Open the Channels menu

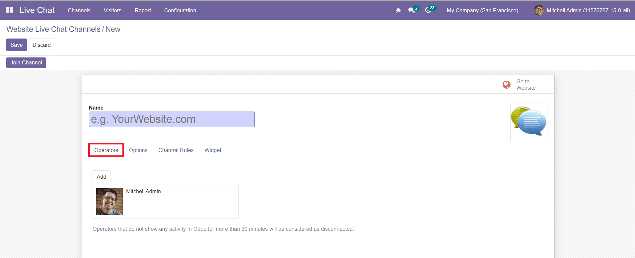(79, 10)
